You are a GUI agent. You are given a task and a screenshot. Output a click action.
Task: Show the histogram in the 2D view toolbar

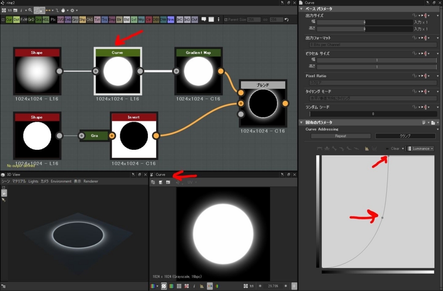click(202, 286)
